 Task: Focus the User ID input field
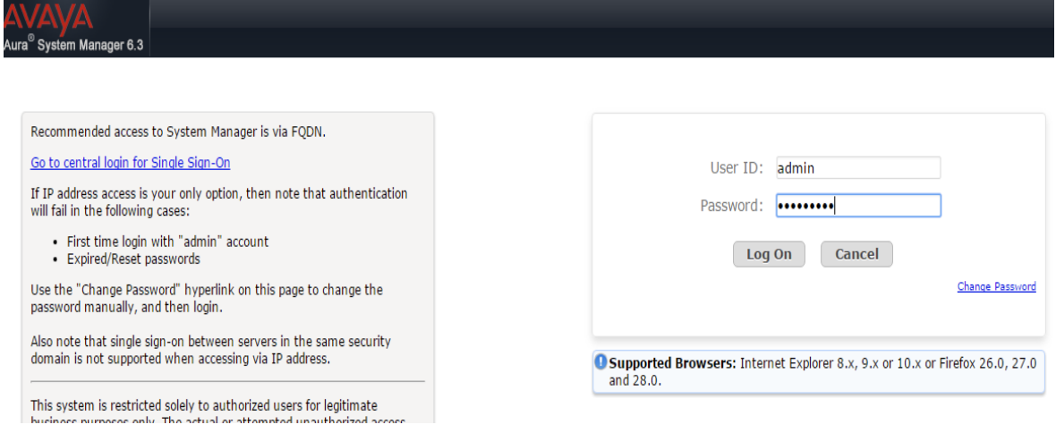tap(858, 168)
